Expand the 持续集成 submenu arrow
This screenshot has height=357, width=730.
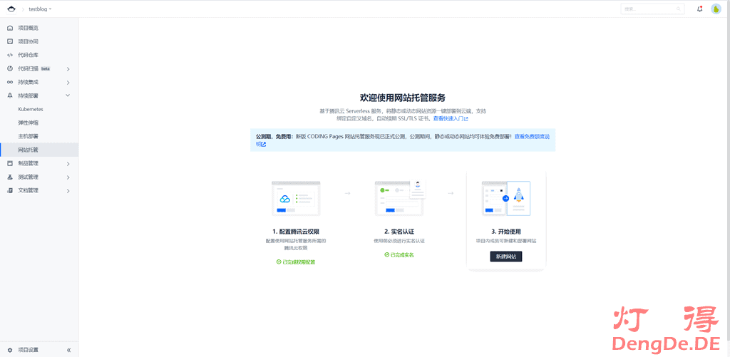pos(68,83)
